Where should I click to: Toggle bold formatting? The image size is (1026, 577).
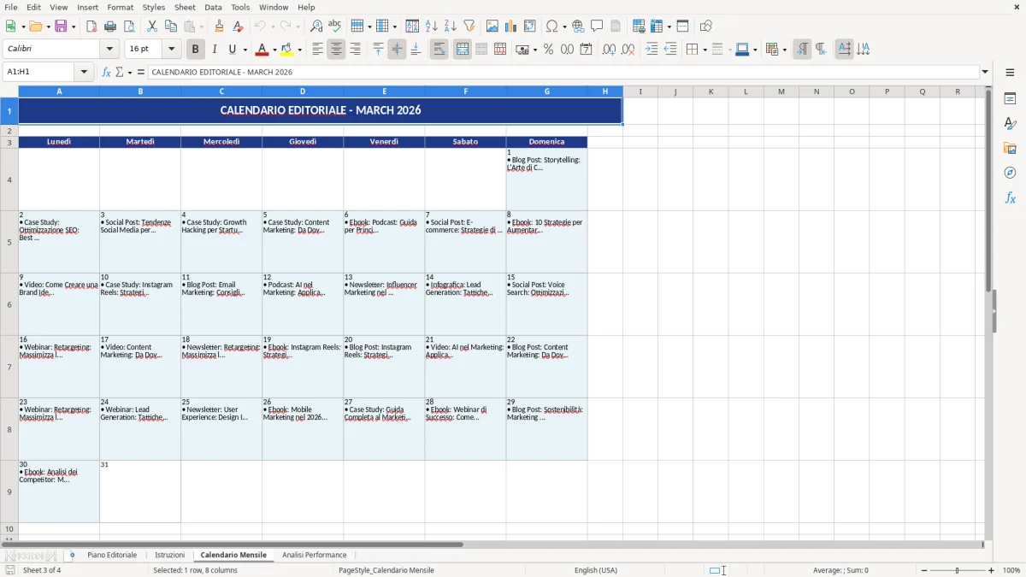pyautogui.click(x=195, y=49)
